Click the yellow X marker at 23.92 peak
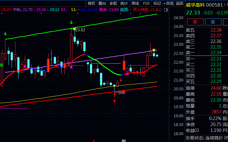 coord(75,29)
